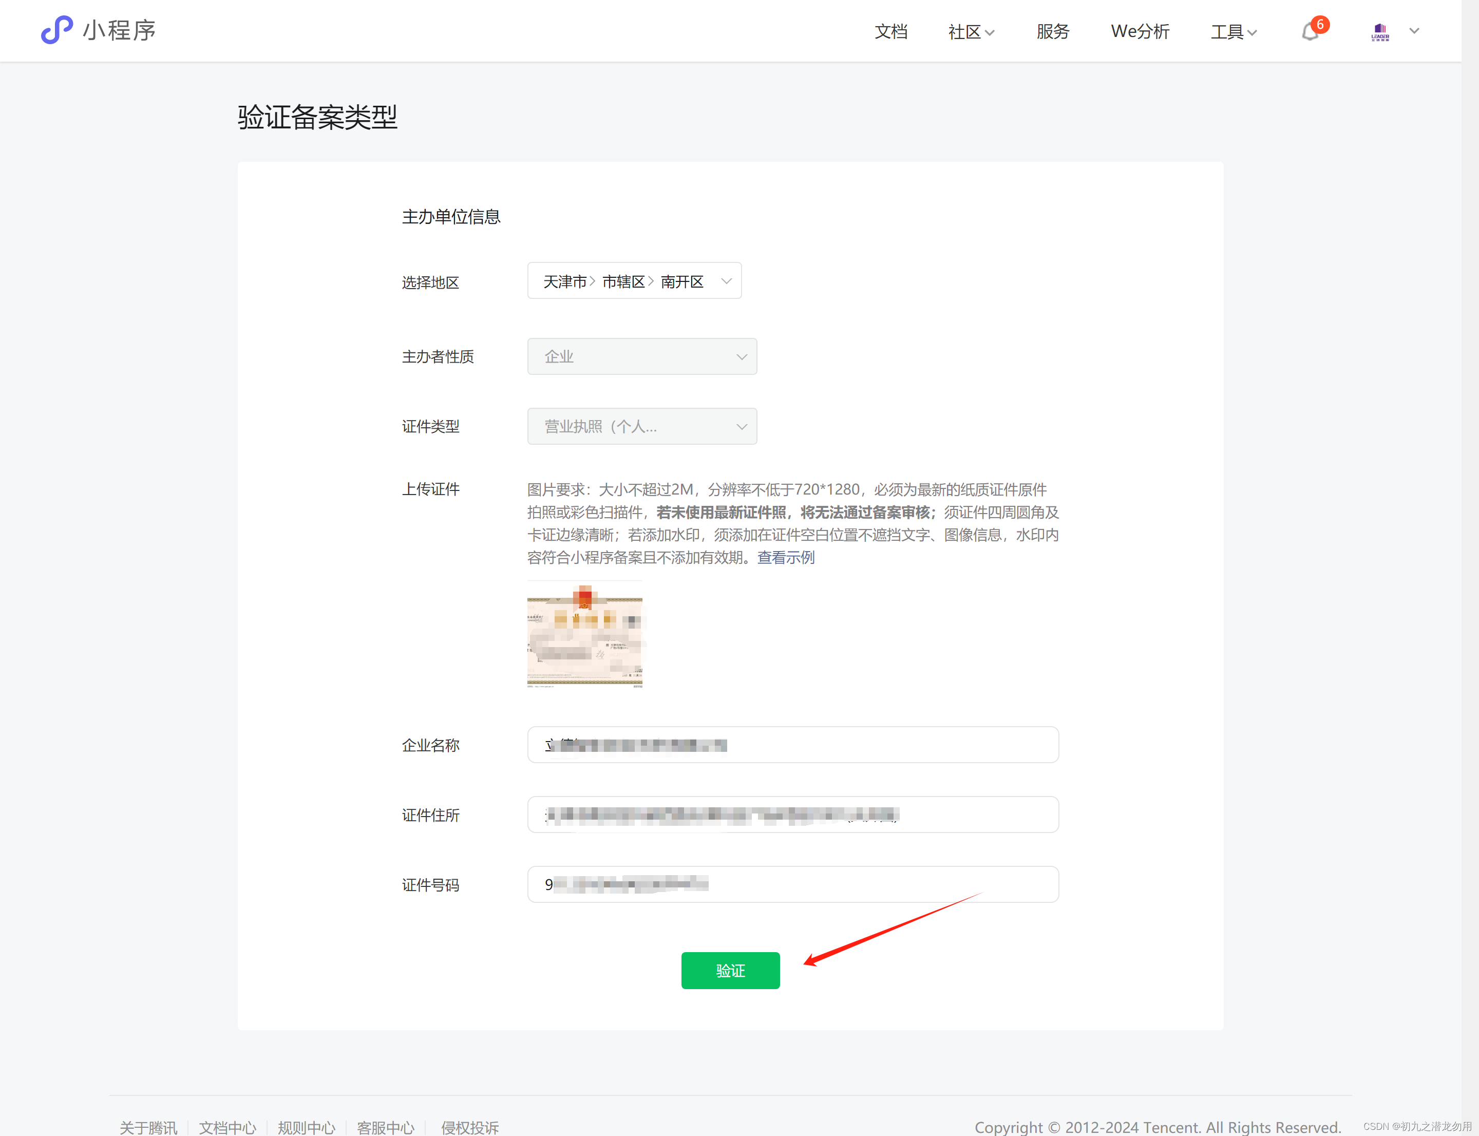This screenshot has width=1479, height=1136.
Task: Open the 工具 dropdown menu
Action: point(1233,32)
